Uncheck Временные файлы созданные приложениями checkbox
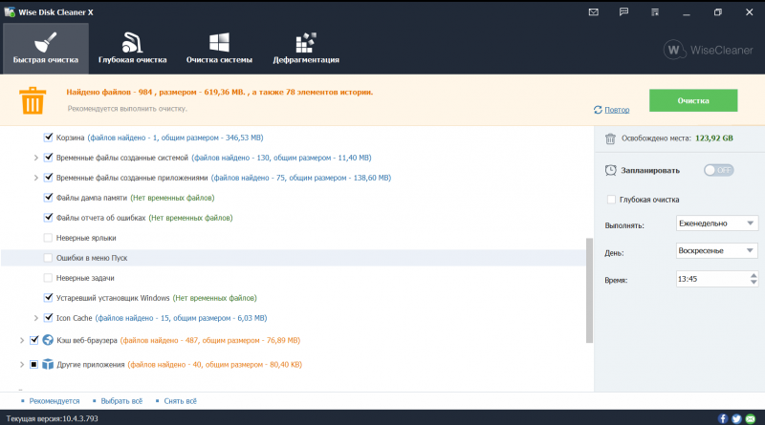This screenshot has height=425, width=765. pos(48,178)
